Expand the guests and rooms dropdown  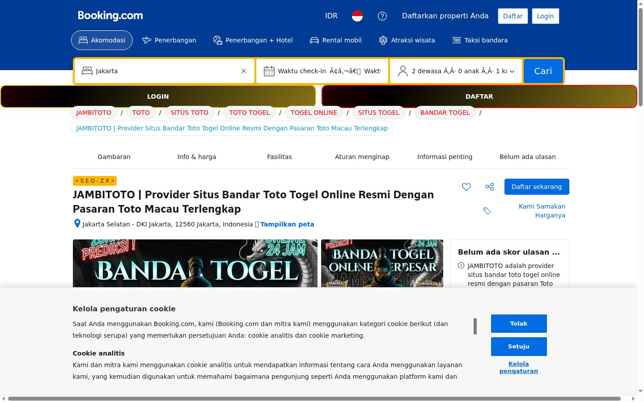pyautogui.click(x=456, y=71)
